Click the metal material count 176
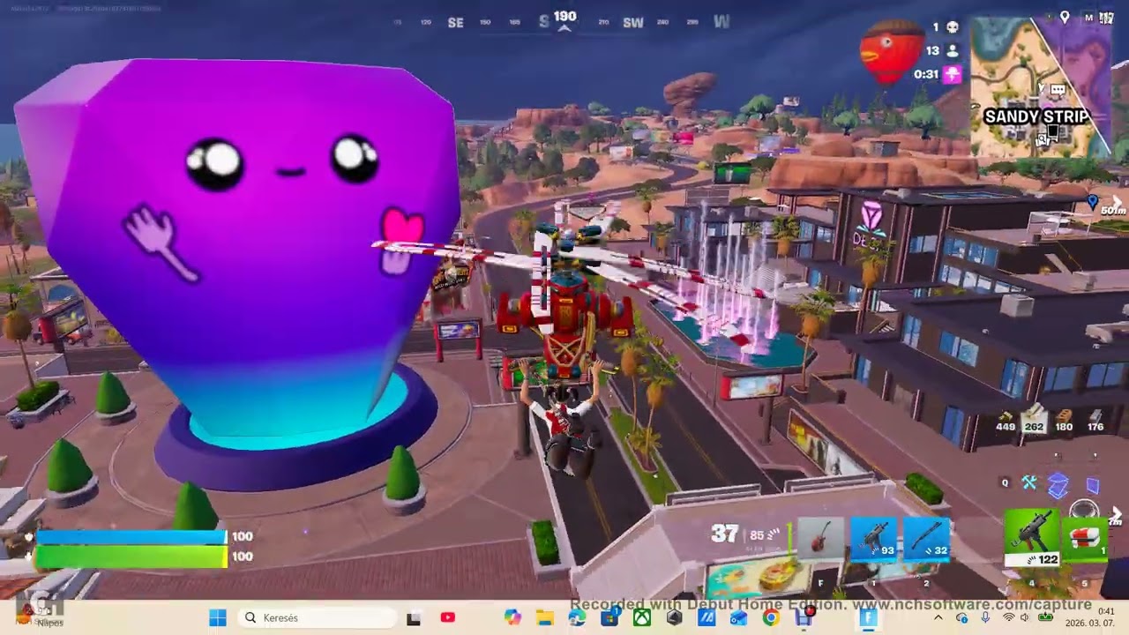This screenshot has width=1129, height=635. click(1095, 422)
